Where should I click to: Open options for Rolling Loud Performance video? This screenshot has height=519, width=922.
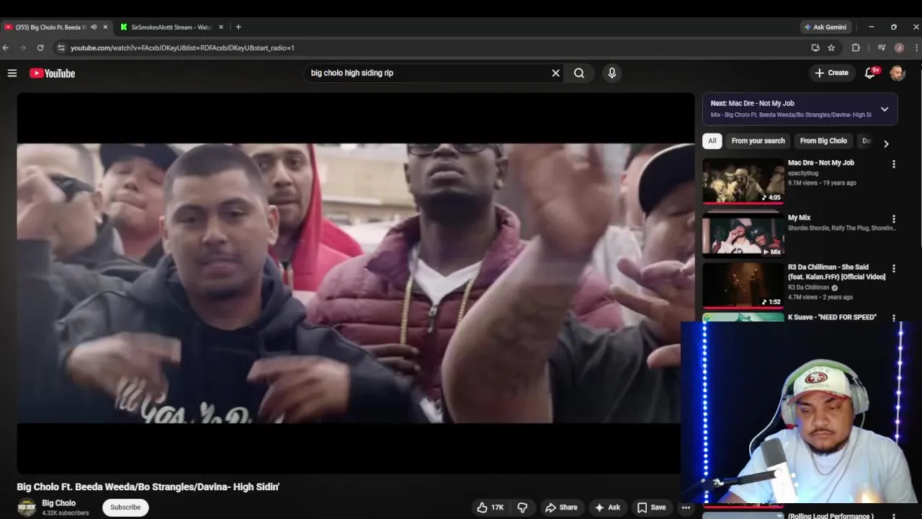point(894,516)
